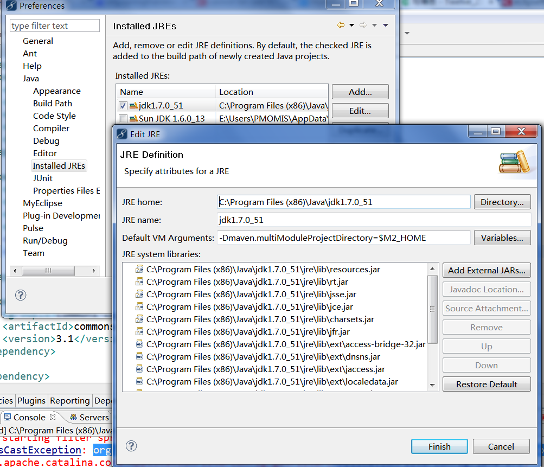
Task: Click the help icon in Preferences window
Action: coord(21,295)
